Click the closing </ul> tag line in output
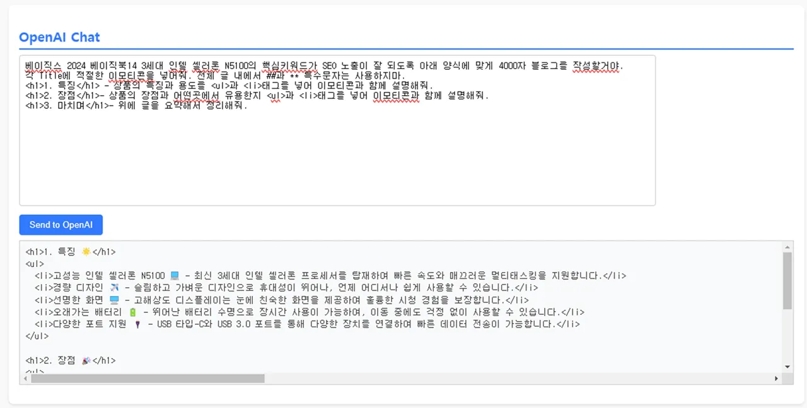Screen dimensions: 807x408 pyautogui.click(x=37, y=336)
